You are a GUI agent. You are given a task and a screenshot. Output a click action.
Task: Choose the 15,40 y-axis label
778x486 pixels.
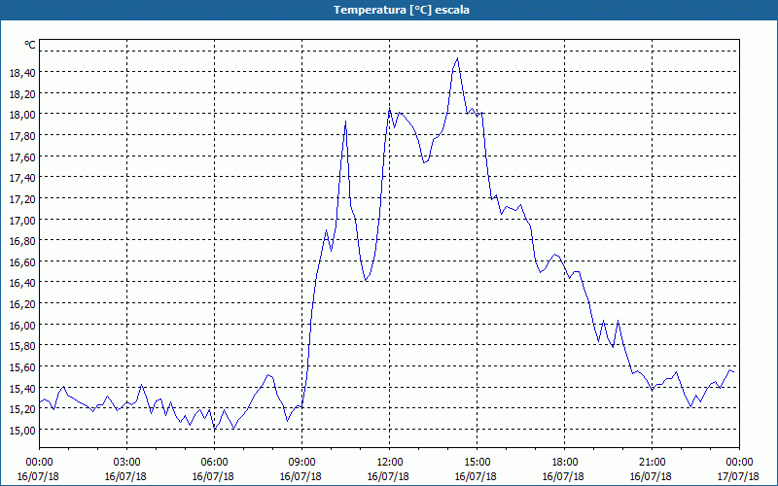tap(22, 388)
